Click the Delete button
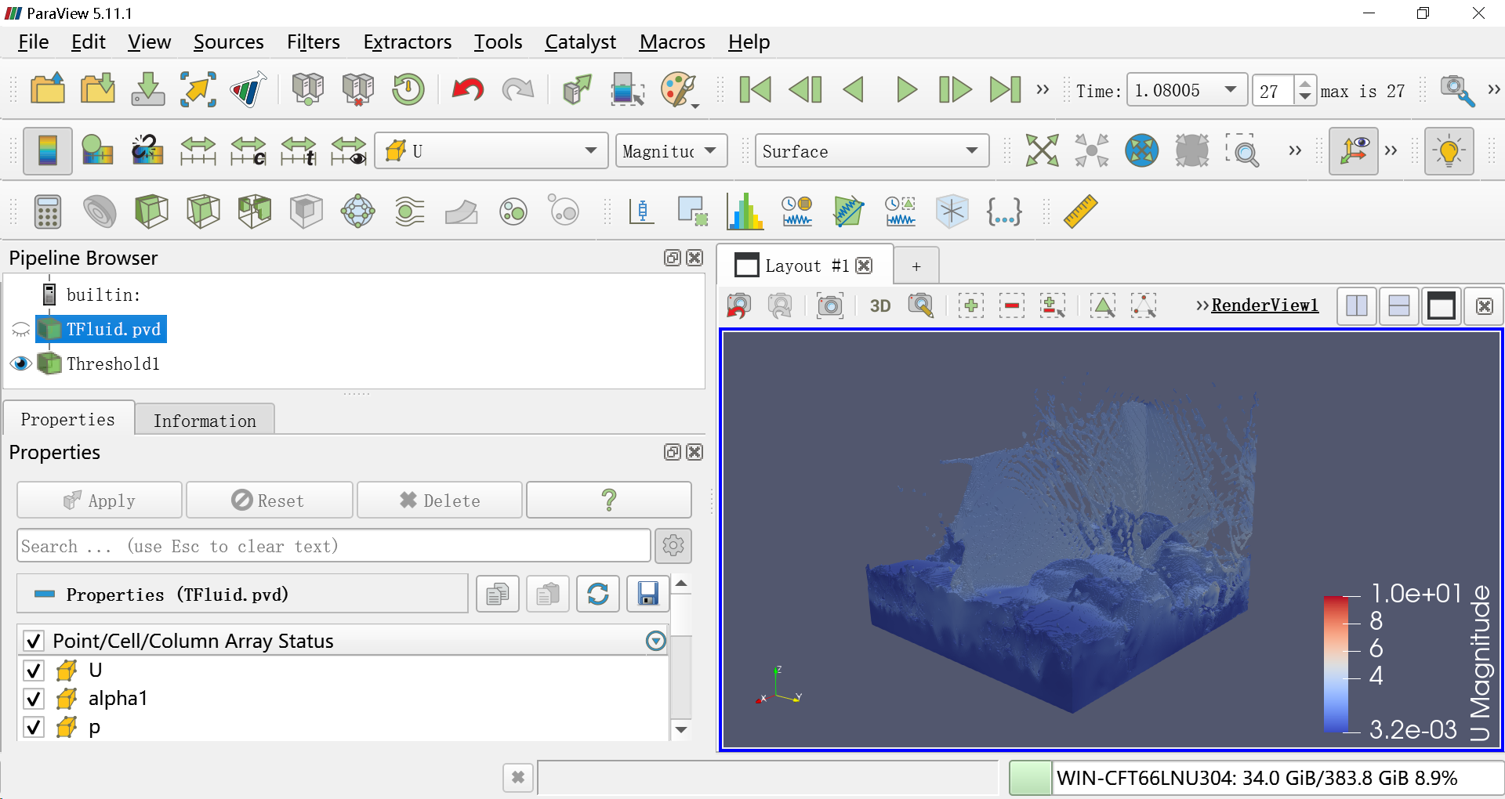The width and height of the screenshot is (1505, 799). (439, 500)
